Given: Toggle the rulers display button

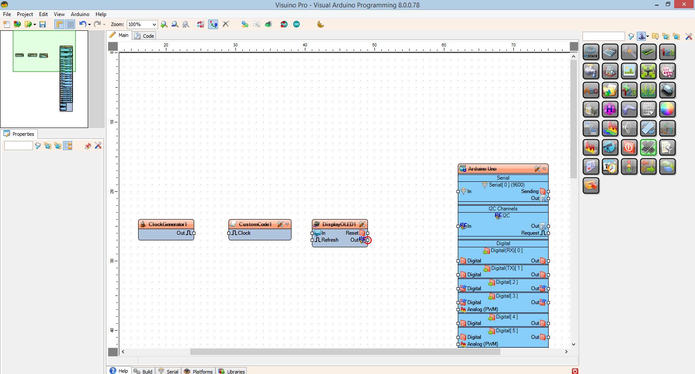Looking at the screenshot, I should (59, 24).
